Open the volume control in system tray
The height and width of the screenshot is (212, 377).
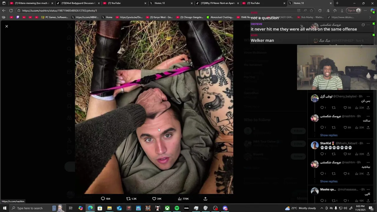pyautogui.click(x=345, y=208)
